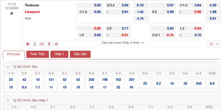
Task: Collapse the 72 markets counter
Action: 214,44
